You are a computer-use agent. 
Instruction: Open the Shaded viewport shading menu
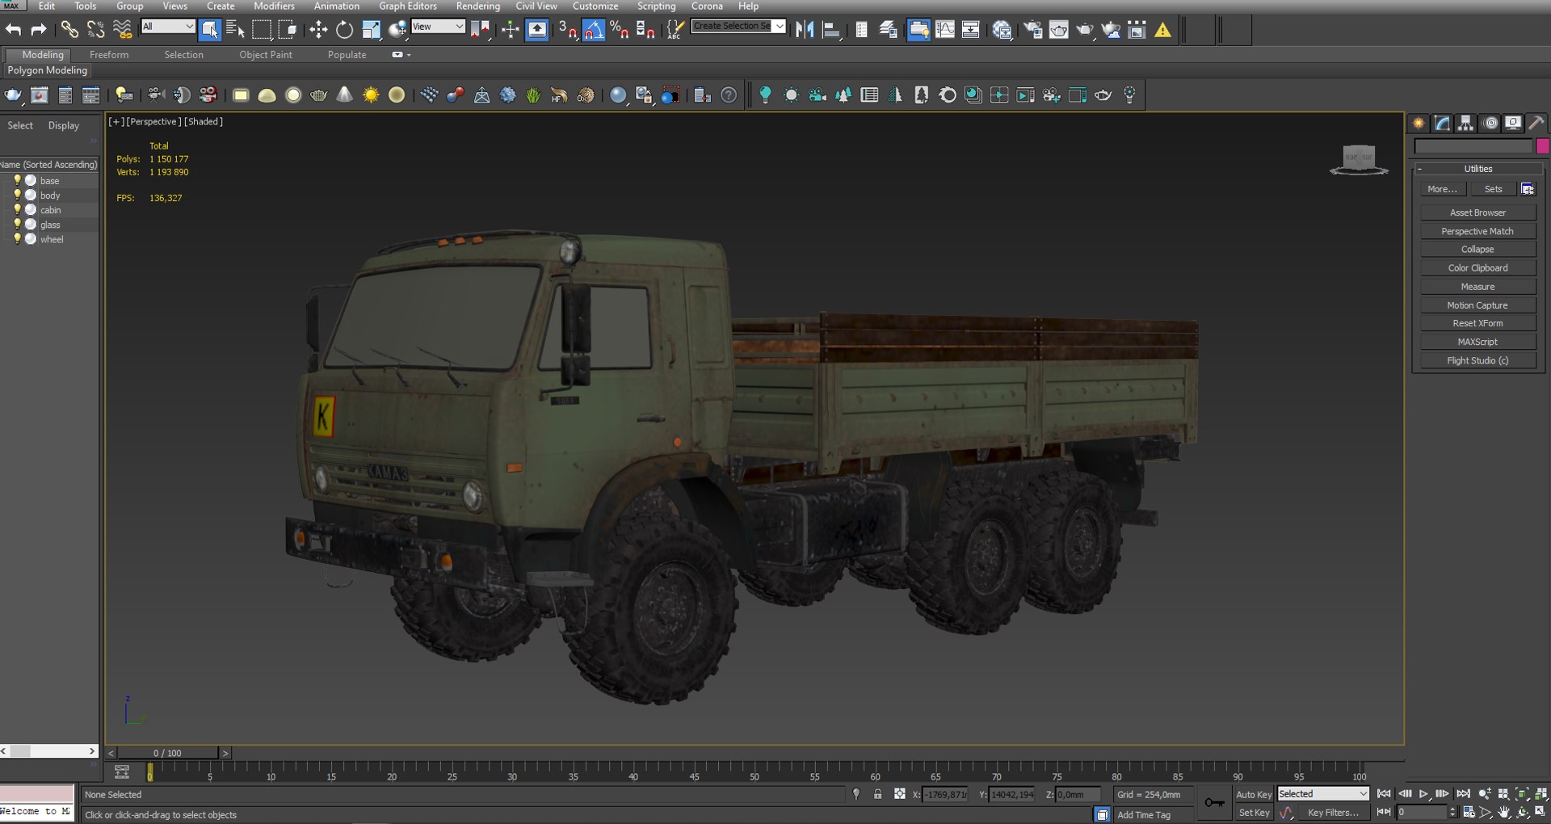click(x=204, y=121)
